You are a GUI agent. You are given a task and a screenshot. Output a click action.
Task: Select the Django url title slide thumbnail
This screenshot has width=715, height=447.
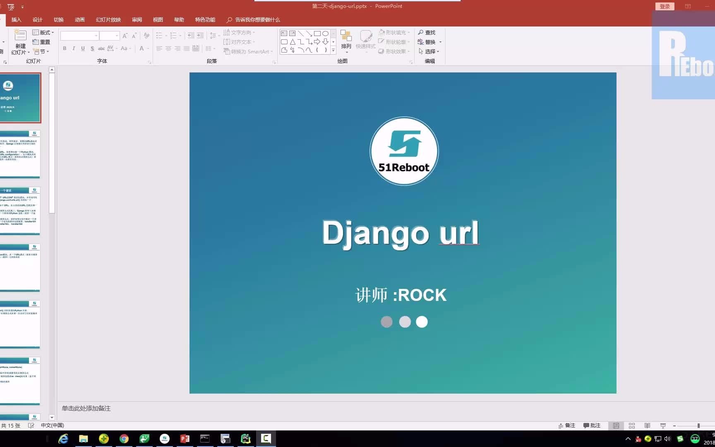point(20,98)
